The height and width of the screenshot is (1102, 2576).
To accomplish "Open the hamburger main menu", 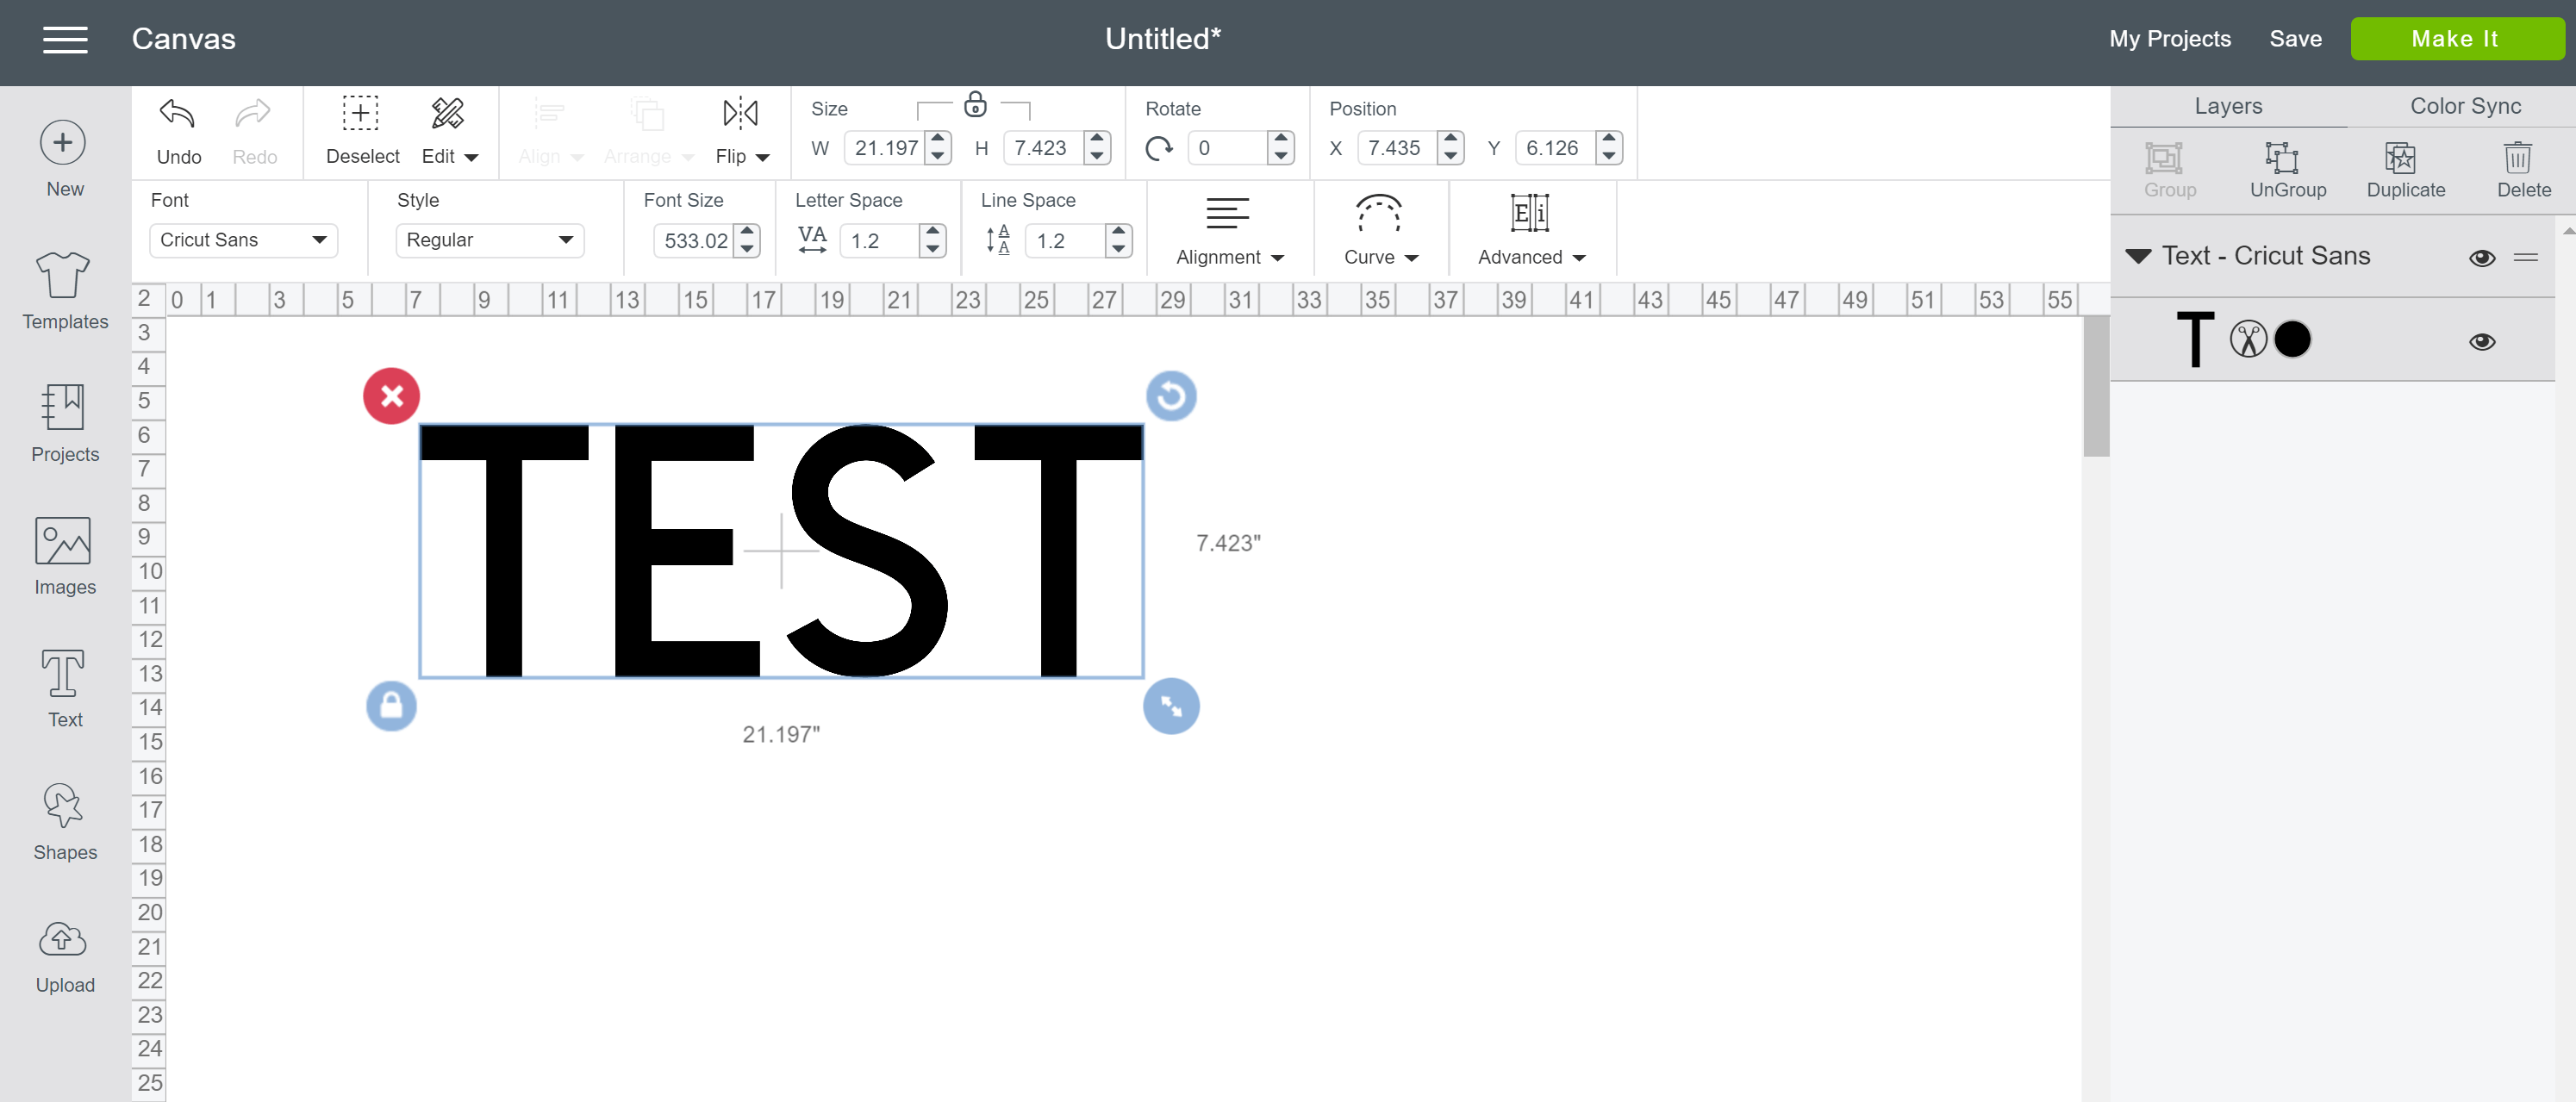I will pos(65,39).
